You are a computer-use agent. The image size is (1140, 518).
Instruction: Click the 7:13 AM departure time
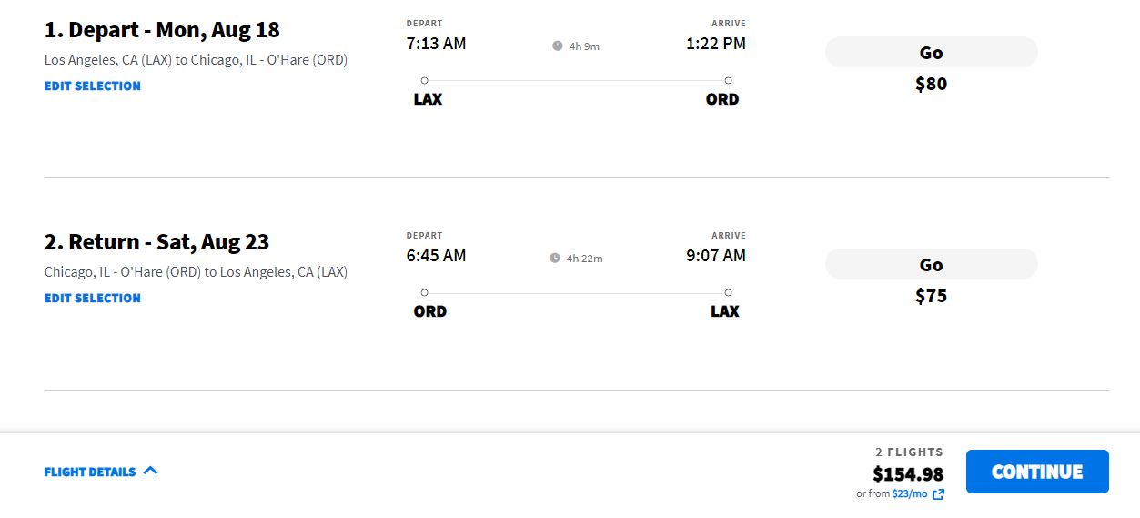[x=436, y=44]
